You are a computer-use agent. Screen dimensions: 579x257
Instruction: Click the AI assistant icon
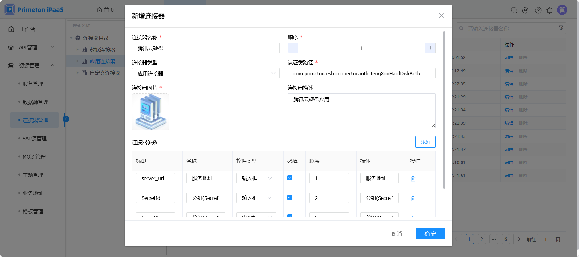coord(525,10)
